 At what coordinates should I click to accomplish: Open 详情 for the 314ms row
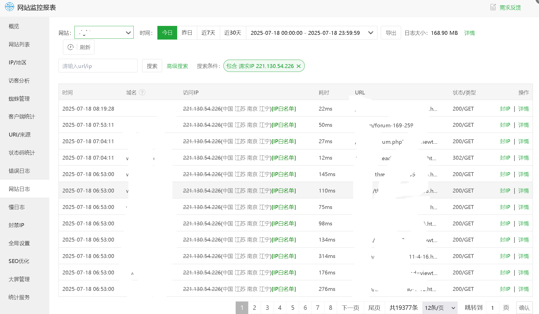523,256
